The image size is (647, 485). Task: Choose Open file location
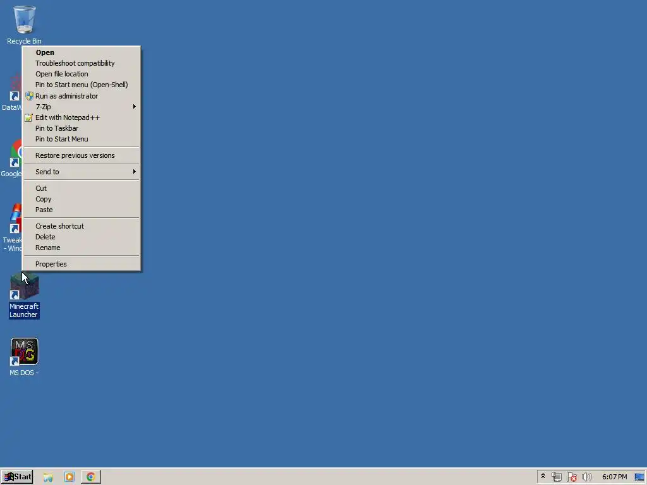[x=82, y=74]
